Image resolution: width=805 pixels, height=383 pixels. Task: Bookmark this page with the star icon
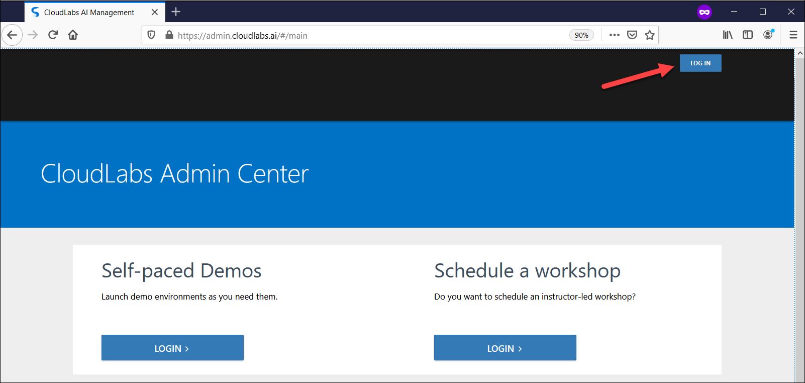tap(650, 35)
